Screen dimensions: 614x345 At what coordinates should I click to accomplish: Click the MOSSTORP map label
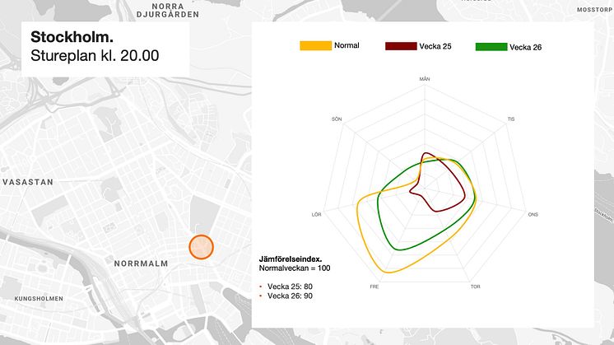(595, 10)
